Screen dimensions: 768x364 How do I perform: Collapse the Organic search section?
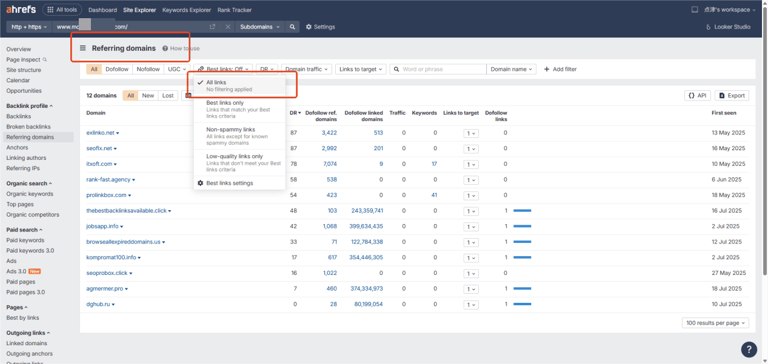click(29, 184)
